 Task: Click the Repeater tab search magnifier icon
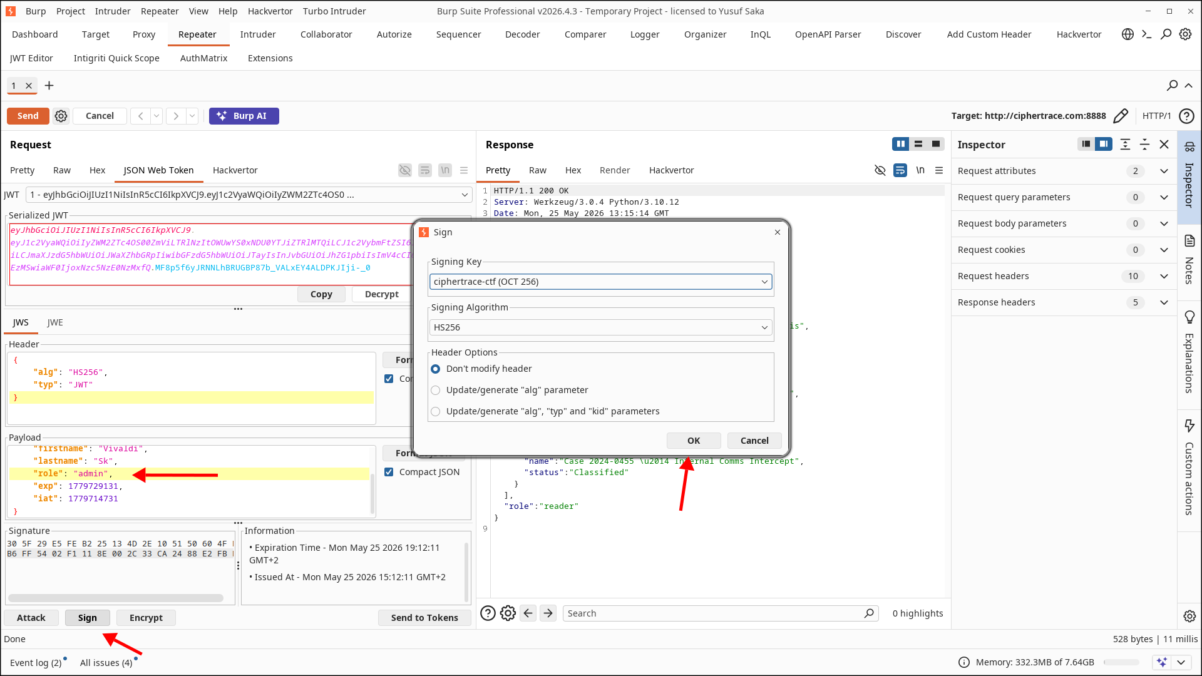click(1172, 86)
